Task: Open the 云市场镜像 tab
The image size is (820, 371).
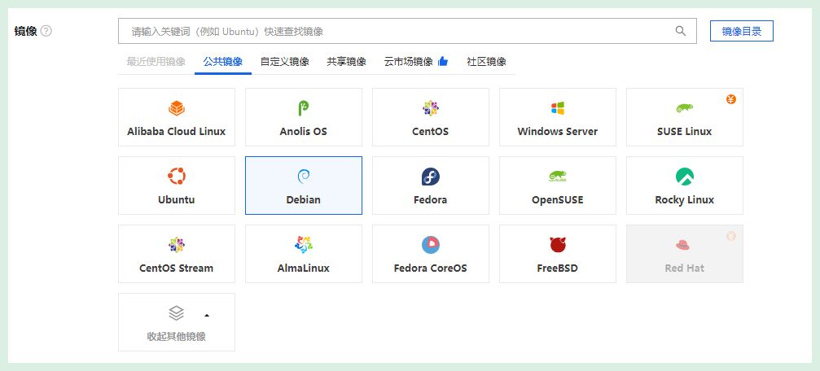Action: click(x=409, y=62)
